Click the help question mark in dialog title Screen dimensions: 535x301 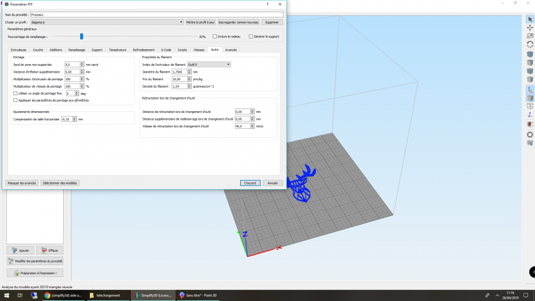pyautogui.click(x=267, y=4)
